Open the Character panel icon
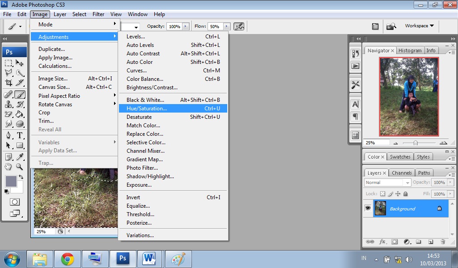The image size is (458, 268). click(x=355, y=105)
